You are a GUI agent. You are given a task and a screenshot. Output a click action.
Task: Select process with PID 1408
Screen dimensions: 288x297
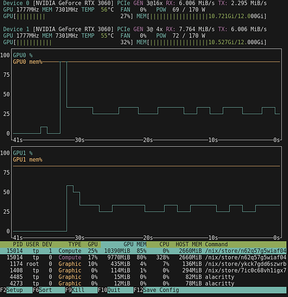(x=143, y=270)
